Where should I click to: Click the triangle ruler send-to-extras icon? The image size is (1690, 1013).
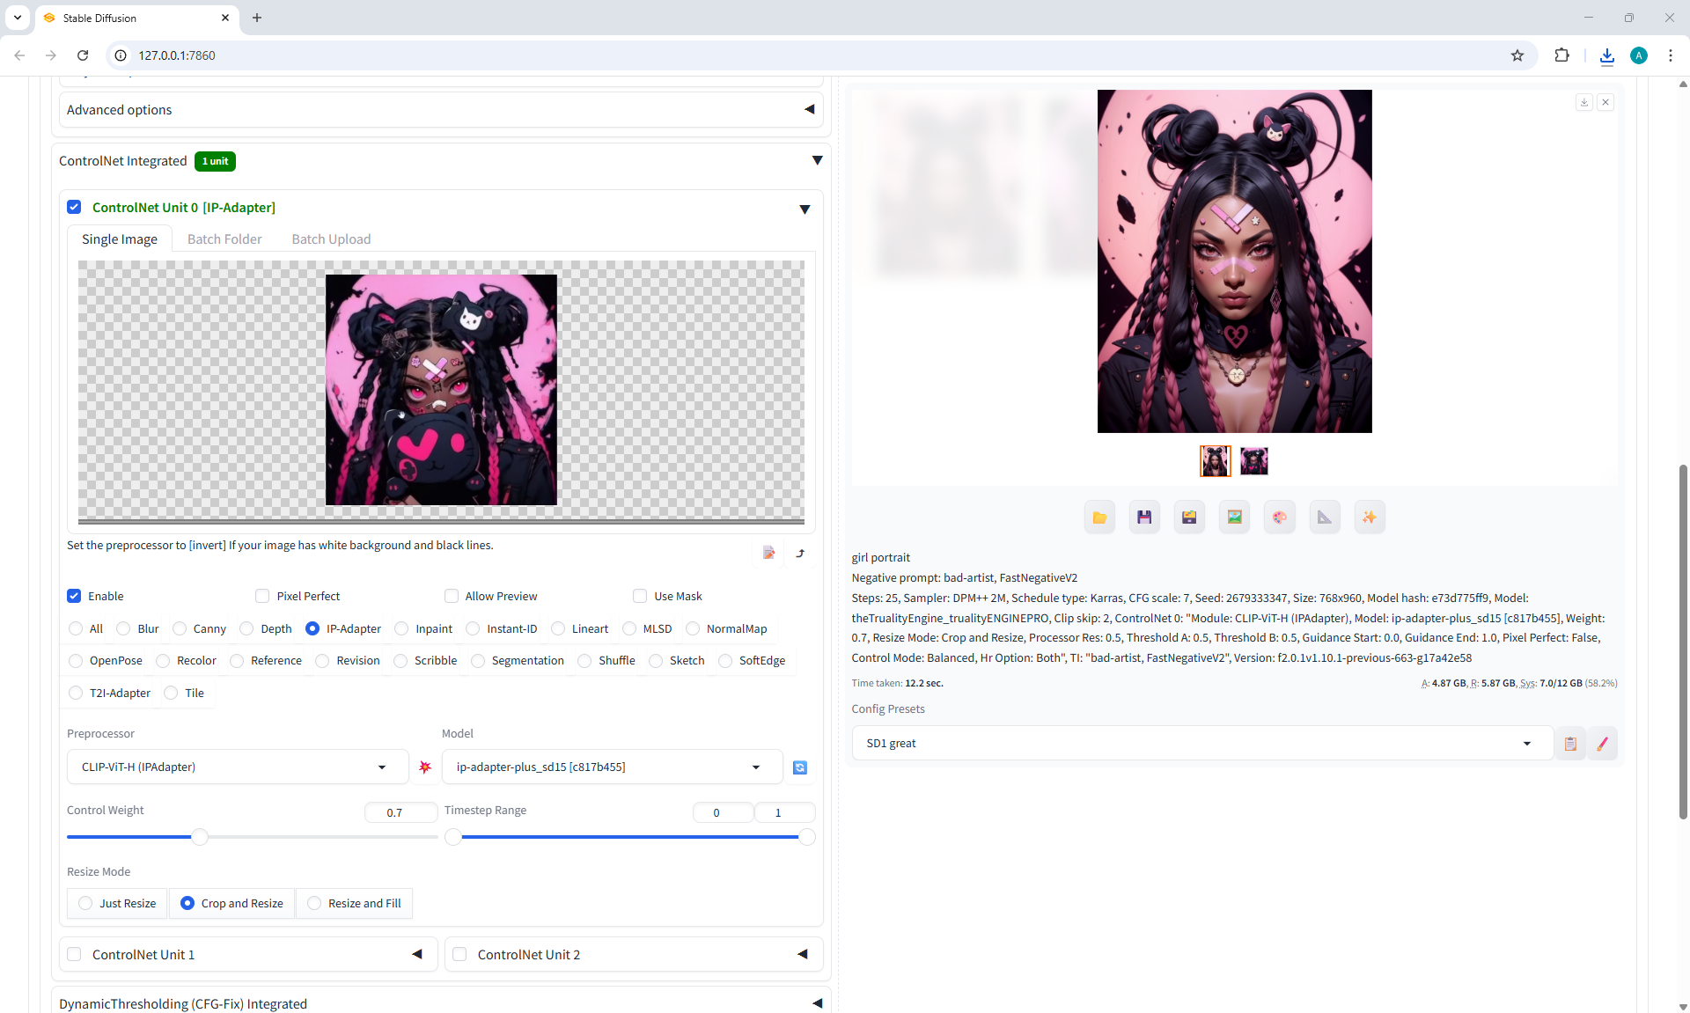[x=1325, y=518]
